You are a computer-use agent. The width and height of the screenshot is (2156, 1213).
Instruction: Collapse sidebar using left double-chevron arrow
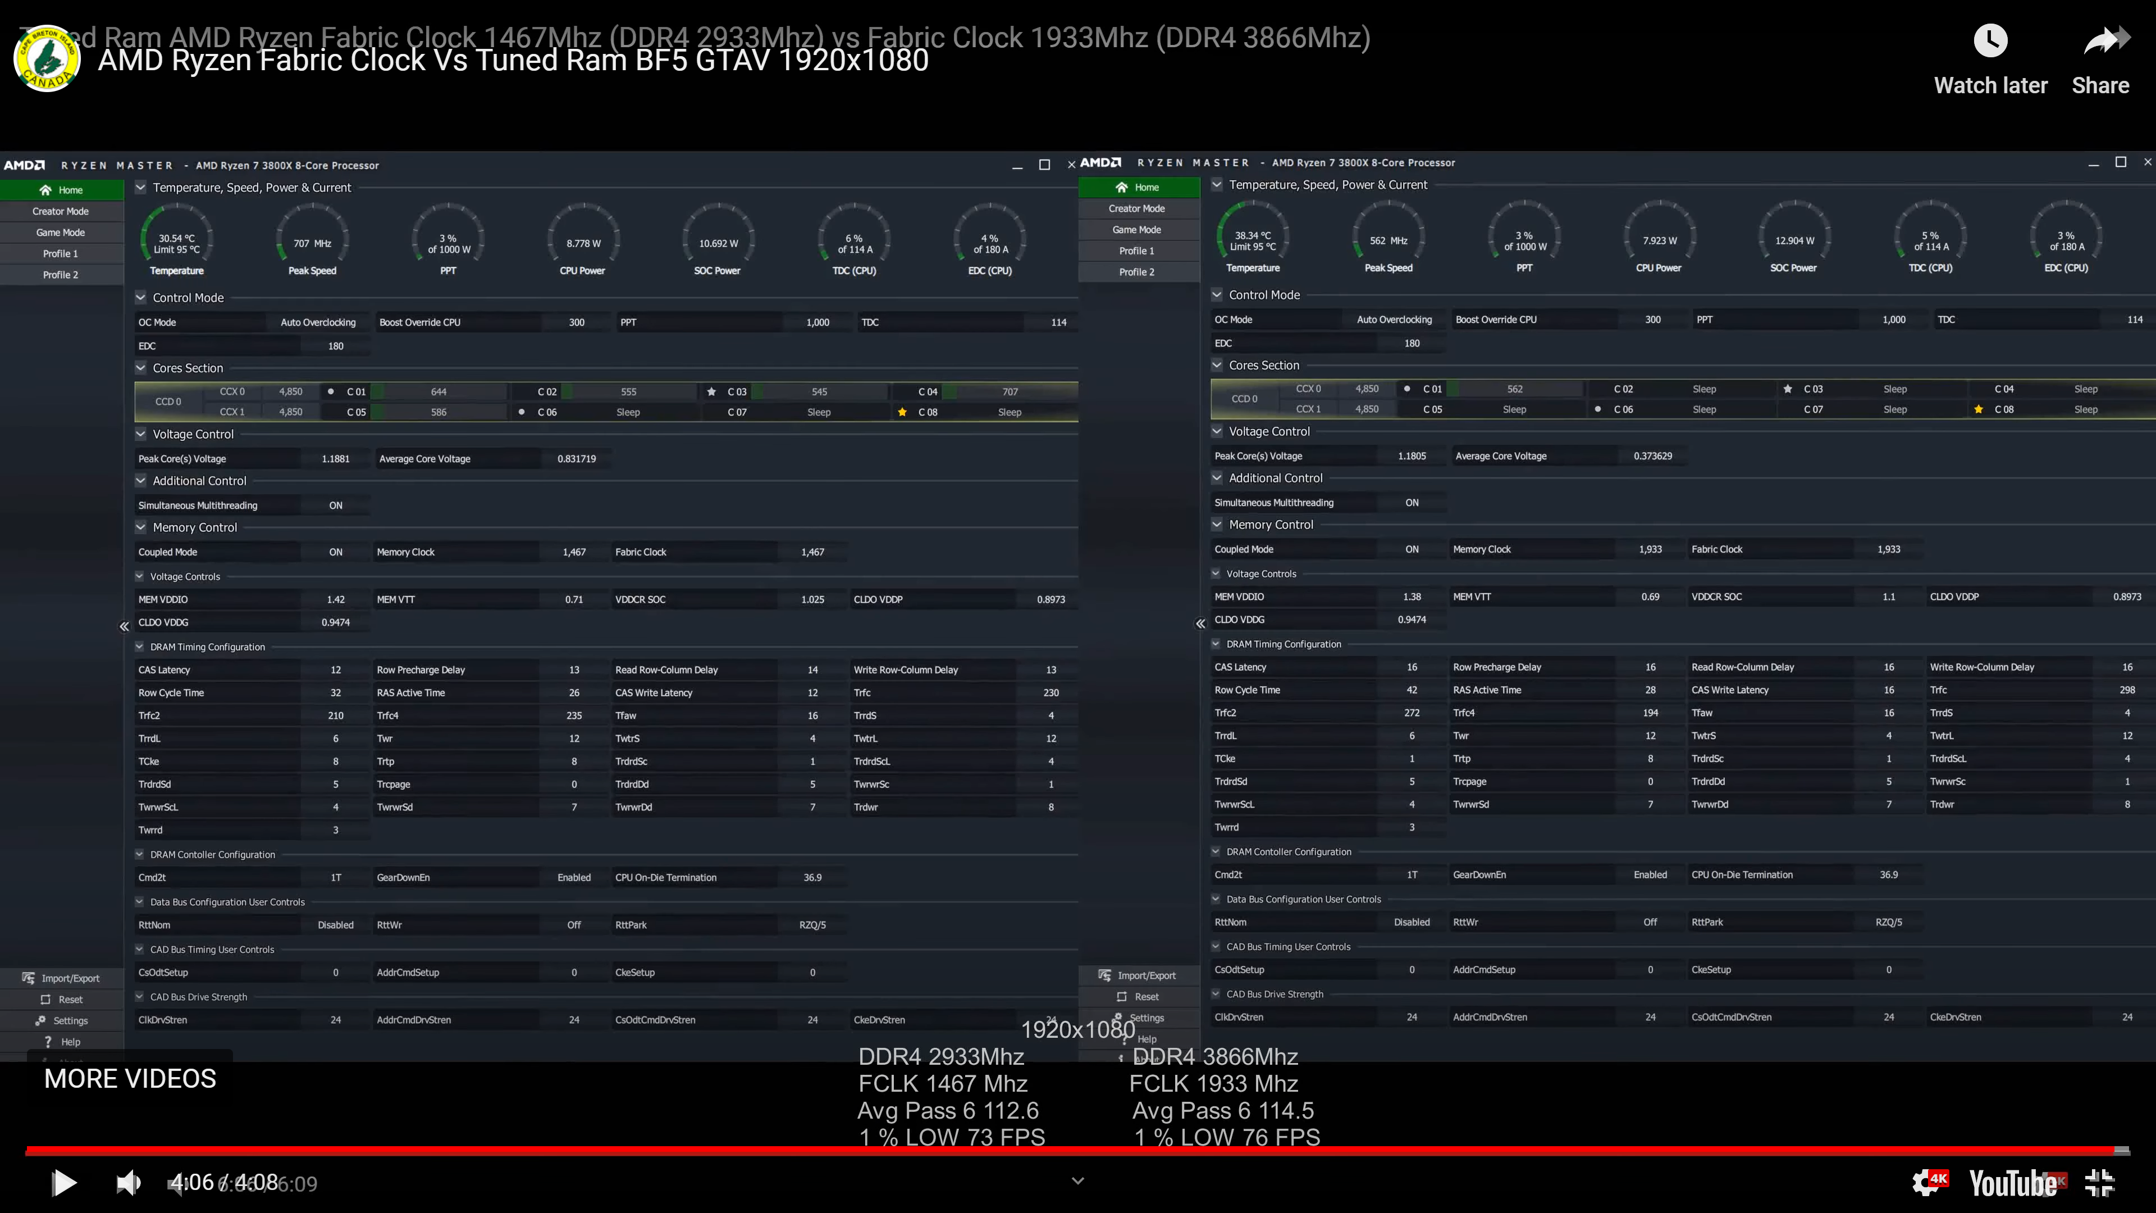click(124, 626)
